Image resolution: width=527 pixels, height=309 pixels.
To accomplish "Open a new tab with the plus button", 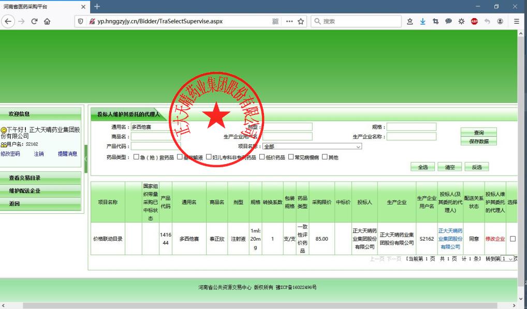I will (97, 6).
